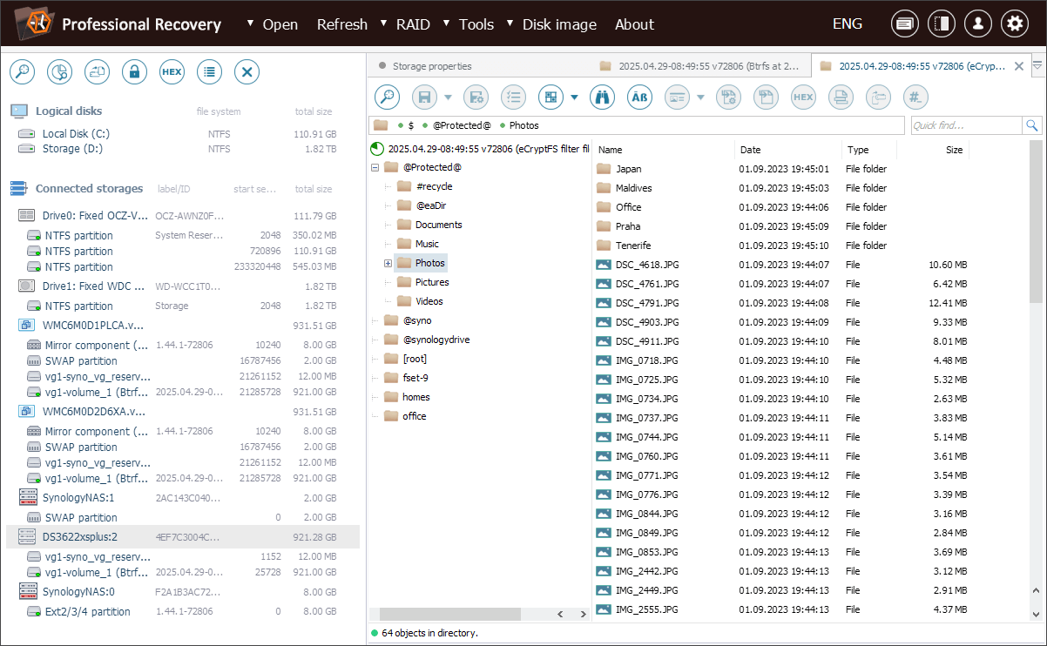Click the hash (#) icon in file toolbar
Screen dimensions: 1047x646
tap(915, 98)
